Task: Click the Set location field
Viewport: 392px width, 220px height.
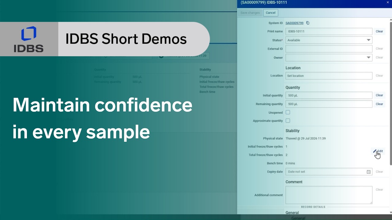Action: point(329,76)
